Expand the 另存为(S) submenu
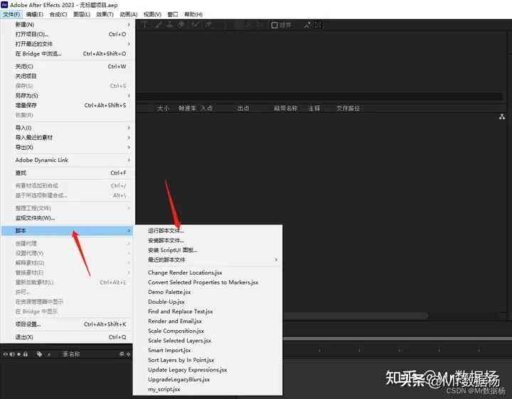This screenshot has width=512, height=399. 68,96
